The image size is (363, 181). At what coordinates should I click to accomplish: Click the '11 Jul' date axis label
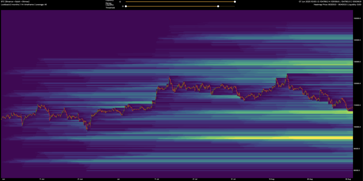tap(157, 179)
